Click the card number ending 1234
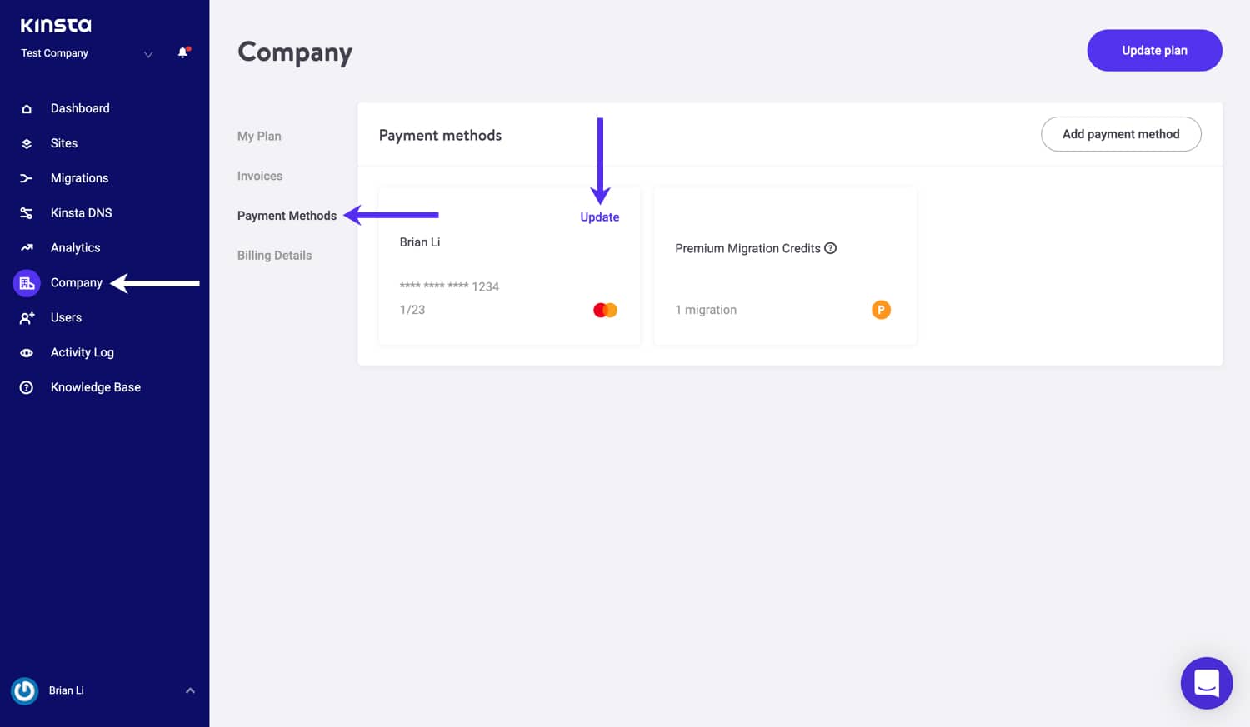The width and height of the screenshot is (1250, 727). pyautogui.click(x=449, y=286)
